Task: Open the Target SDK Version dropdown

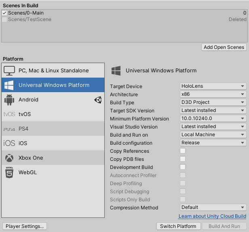Action: [213, 110]
